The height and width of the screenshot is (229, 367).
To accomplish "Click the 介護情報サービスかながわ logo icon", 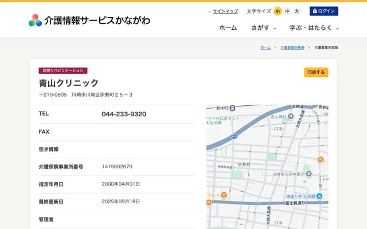I will click(x=36, y=21).
